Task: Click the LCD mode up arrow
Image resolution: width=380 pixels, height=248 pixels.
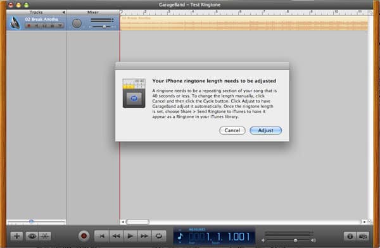Action: pyautogui.click(x=180, y=230)
